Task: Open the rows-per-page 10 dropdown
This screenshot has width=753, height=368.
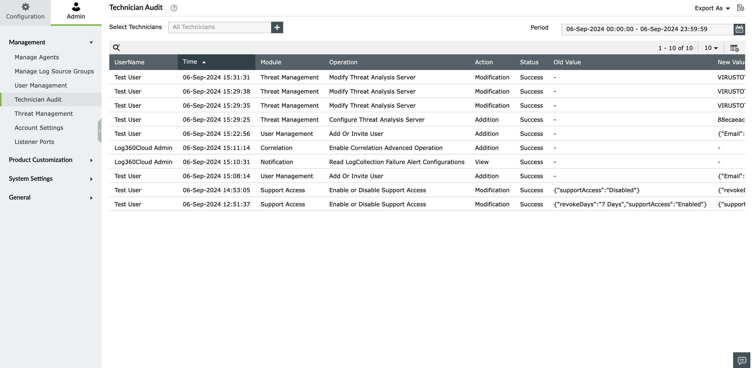Action: (711, 48)
